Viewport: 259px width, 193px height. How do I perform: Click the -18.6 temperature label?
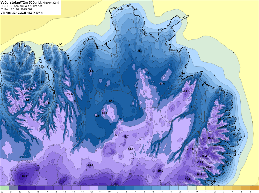click(x=24, y=176)
